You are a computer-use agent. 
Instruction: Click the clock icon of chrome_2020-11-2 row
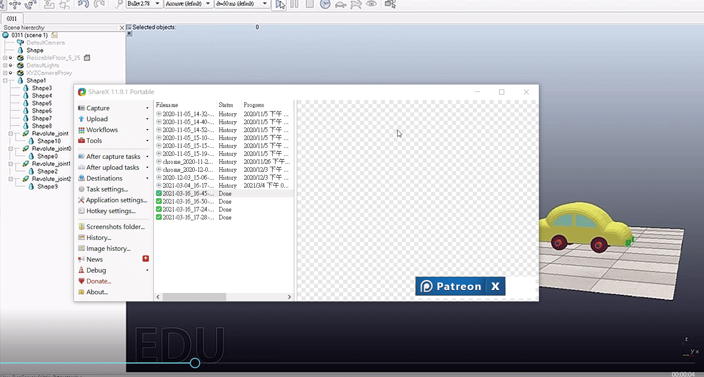159,162
